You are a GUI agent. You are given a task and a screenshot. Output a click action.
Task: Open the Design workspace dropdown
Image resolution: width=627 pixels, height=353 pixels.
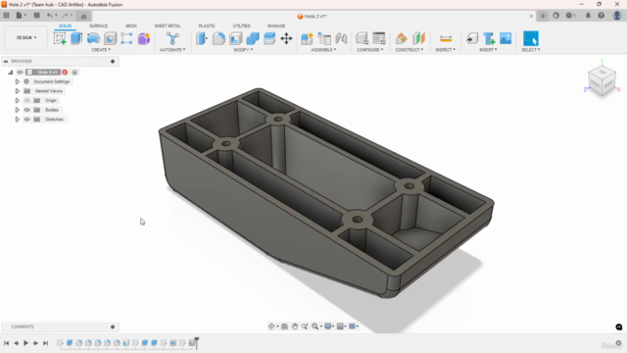(26, 37)
